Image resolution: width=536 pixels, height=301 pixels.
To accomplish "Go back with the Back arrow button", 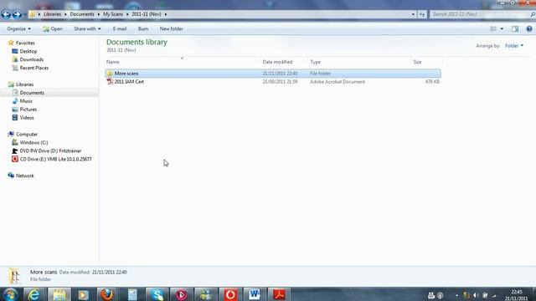I will [x=6, y=14].
